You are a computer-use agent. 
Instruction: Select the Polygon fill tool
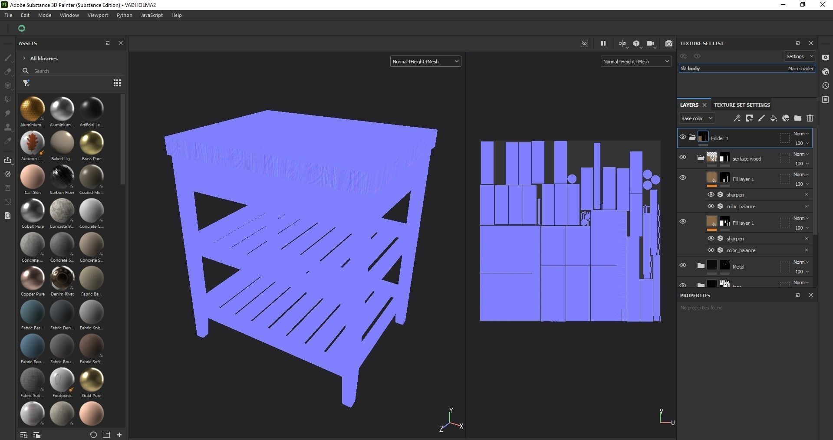tap(8, 99)
